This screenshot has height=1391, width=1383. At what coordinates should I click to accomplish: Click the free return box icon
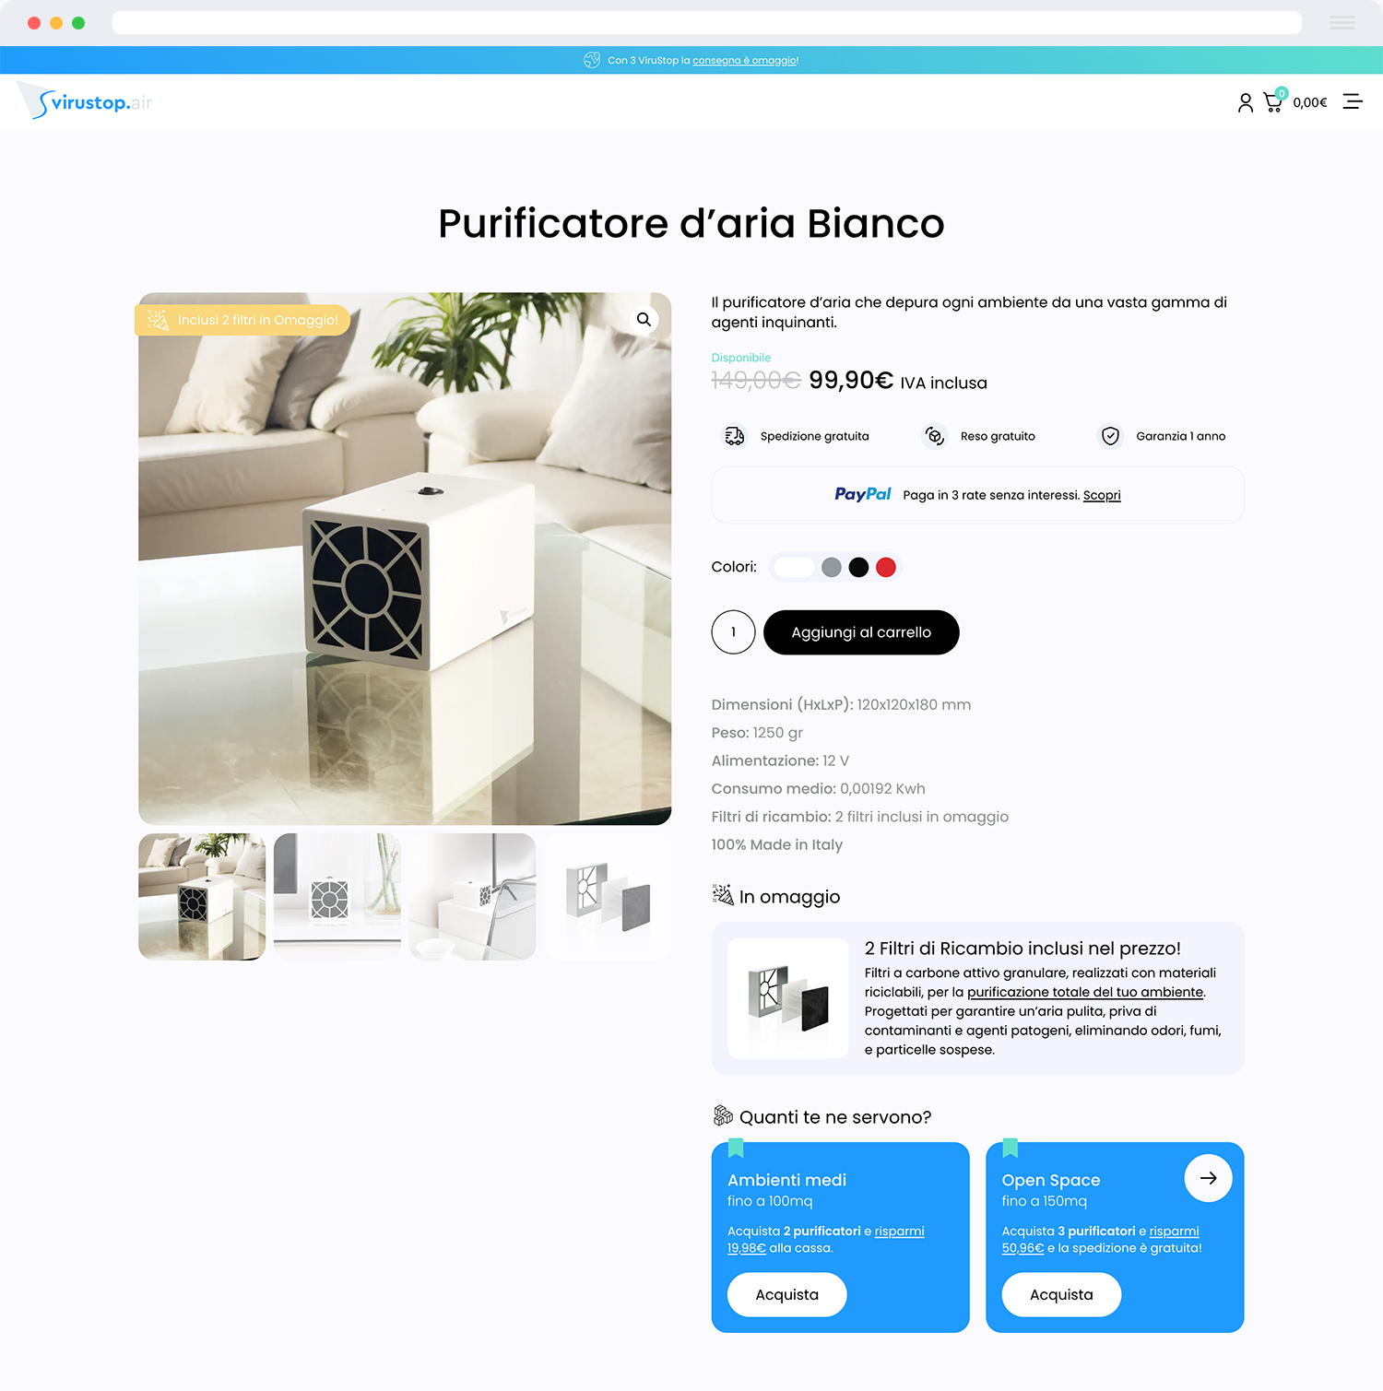[x=934, y=436]
